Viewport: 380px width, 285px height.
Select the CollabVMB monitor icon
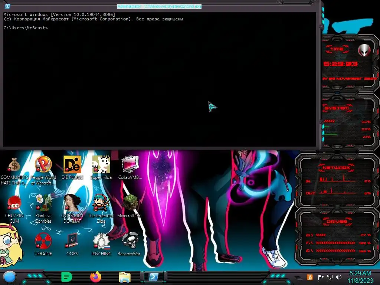point(130,168)
